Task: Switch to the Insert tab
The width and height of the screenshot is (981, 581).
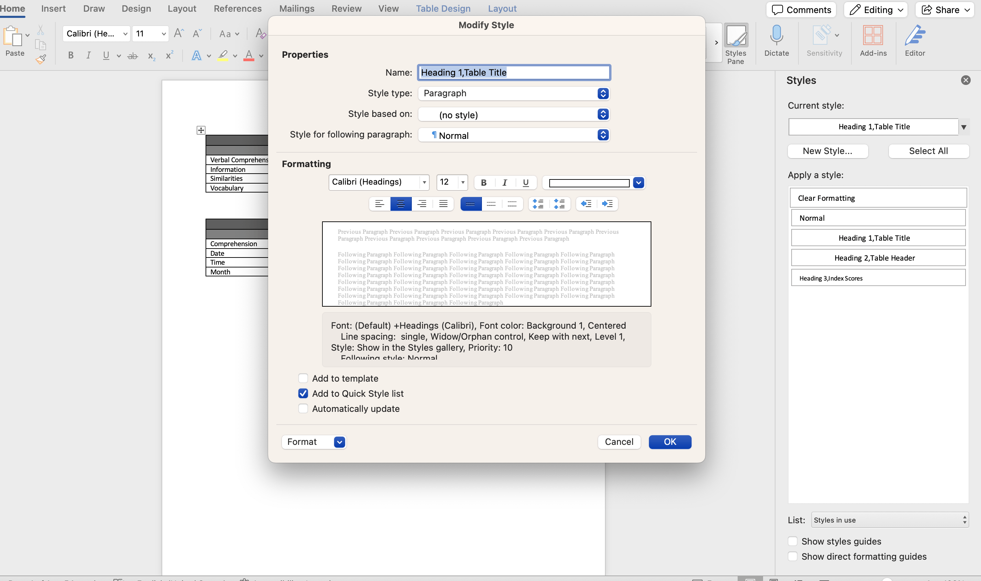Action: point(53,9)
